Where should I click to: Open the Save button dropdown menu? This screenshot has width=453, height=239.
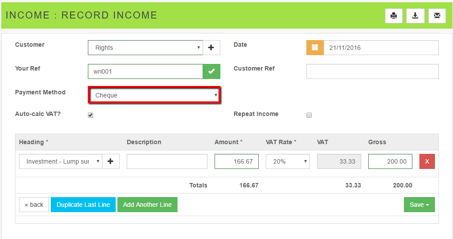click(419, 205)
